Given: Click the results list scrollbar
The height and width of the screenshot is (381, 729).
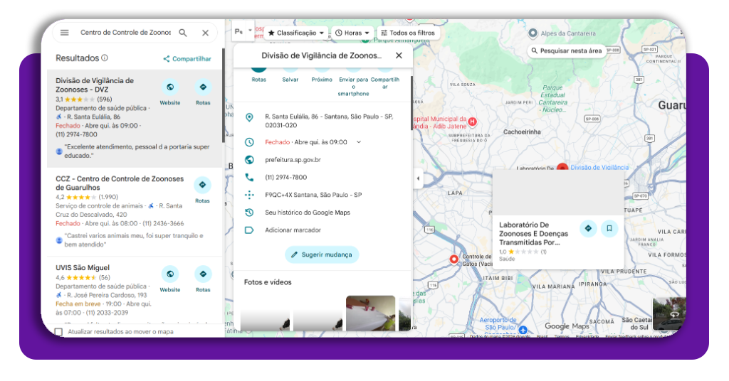Looking at the screenshot, I should pyautogui.click(x=223, y=95).
